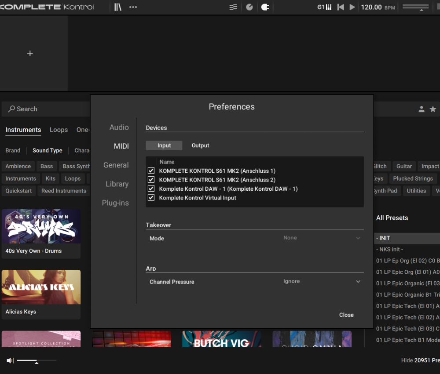Select the Reed Instruments tag
The image size is (440, 374).
pyautogui.click(x=64, y=191)
